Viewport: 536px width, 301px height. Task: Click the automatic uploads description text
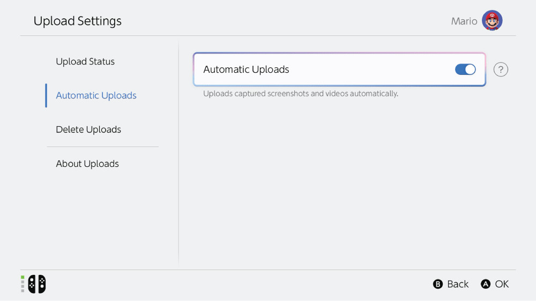coord(301,94)
